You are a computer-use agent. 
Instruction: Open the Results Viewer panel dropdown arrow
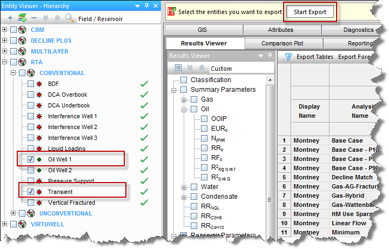(260, 56)
